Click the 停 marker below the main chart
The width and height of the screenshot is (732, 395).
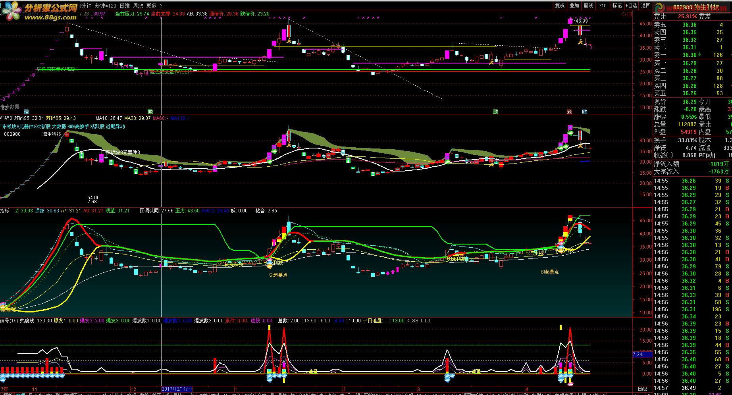[27, 112]
